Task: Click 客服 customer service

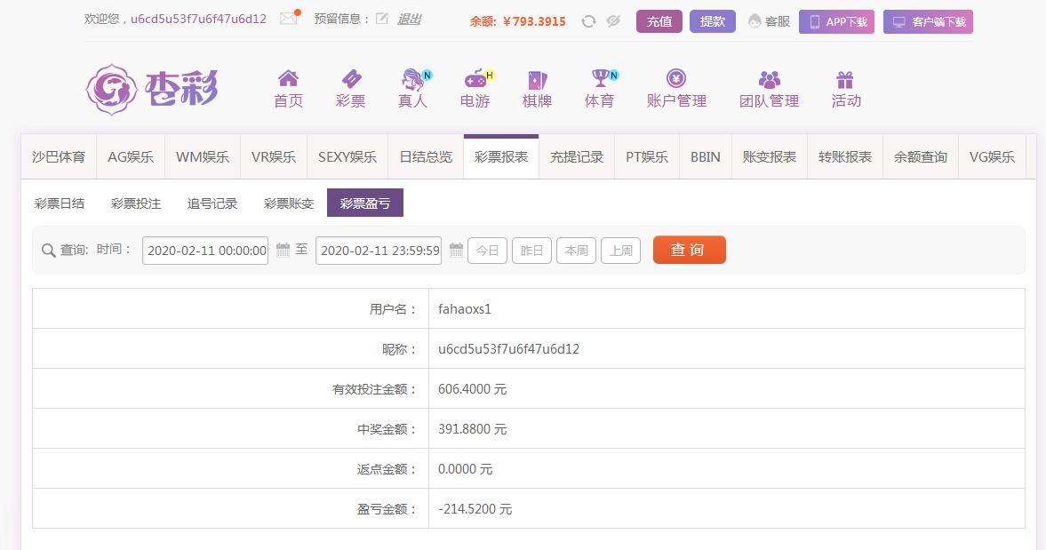Action: (769, 21)
